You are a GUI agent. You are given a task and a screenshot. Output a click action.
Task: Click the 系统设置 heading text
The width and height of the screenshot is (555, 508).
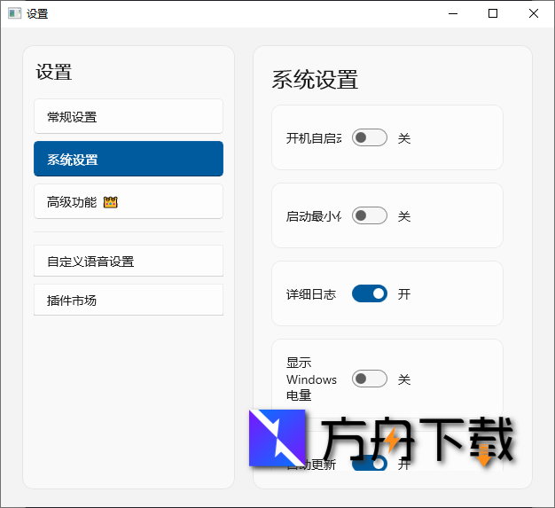(x=315, y=79)
